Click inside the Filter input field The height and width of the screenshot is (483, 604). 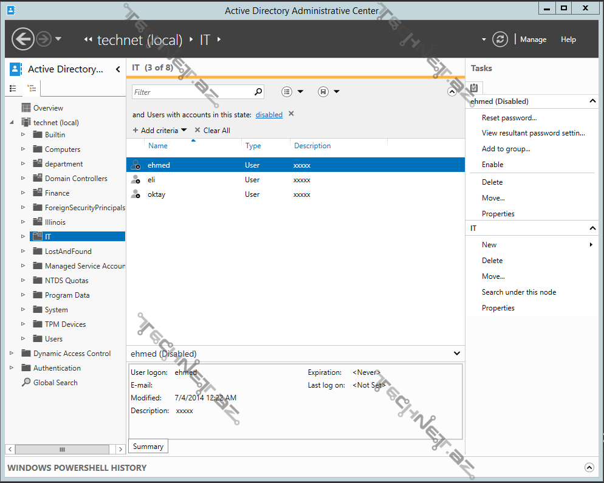point(188,91)
